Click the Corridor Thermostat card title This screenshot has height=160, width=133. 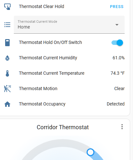(63, 127)
